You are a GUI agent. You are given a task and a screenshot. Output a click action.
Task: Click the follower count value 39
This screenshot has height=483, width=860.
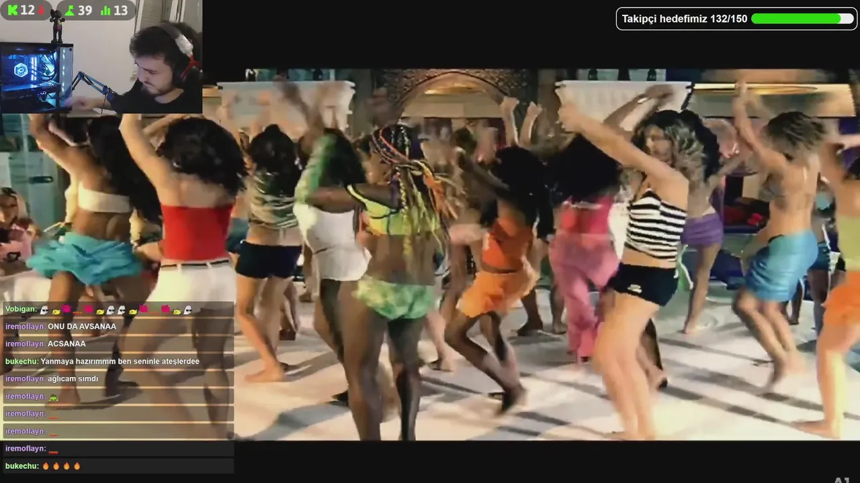point(85,10)
